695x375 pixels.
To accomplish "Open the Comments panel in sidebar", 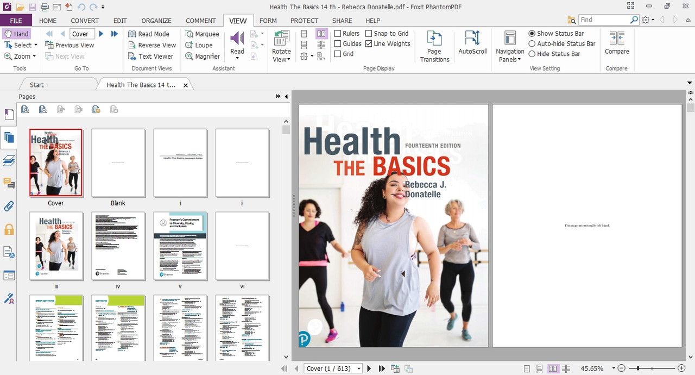I will pos(9,183).
